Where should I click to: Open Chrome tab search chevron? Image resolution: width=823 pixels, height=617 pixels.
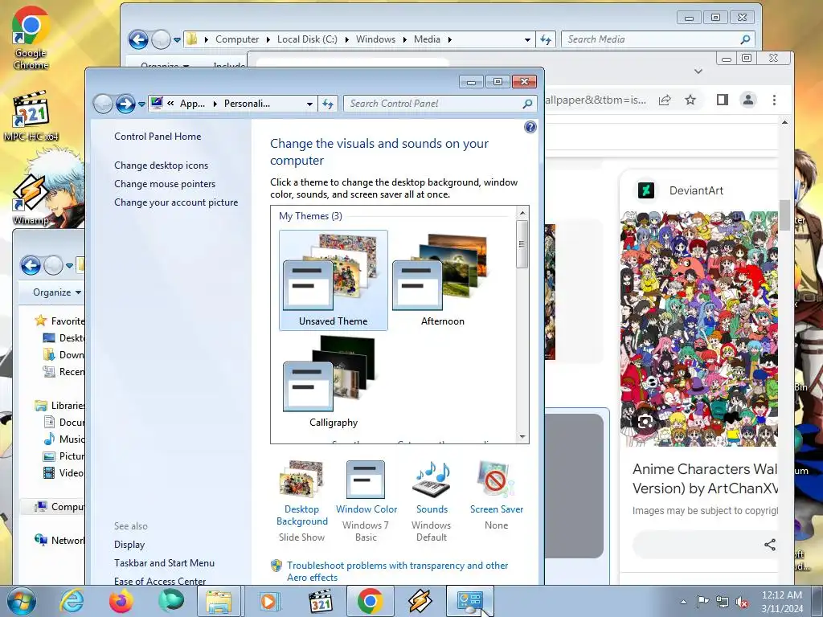tap(698, 71)
